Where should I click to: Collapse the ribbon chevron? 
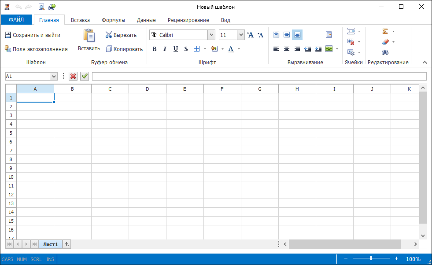click(425, 62)
